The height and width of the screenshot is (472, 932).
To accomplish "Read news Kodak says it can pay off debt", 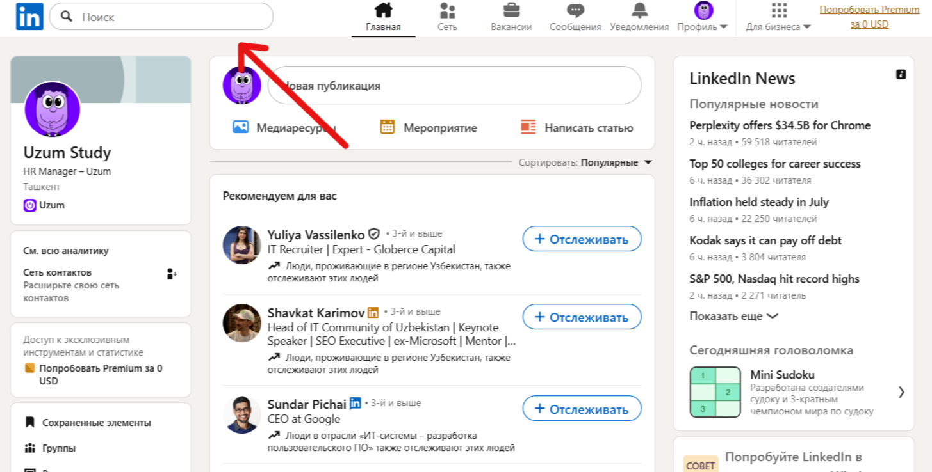I will click(x=765, y=240).
